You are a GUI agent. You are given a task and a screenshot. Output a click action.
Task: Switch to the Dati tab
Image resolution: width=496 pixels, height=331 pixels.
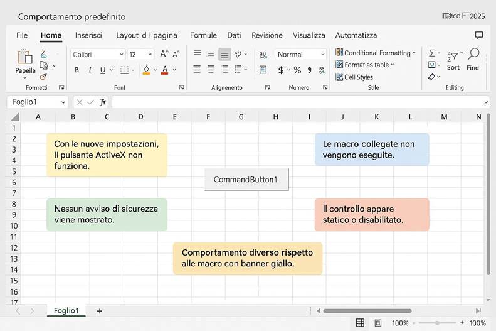[x=234, y=35]
